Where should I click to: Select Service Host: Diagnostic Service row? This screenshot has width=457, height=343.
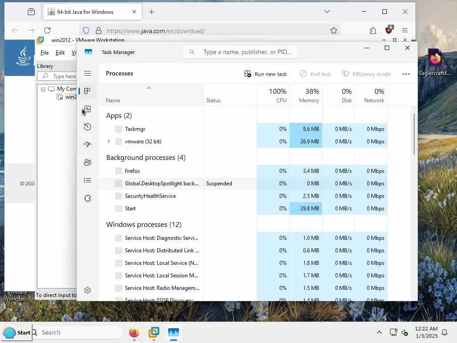[243, 238]
